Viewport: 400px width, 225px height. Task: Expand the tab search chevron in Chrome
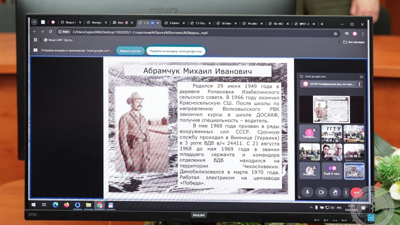34,22
